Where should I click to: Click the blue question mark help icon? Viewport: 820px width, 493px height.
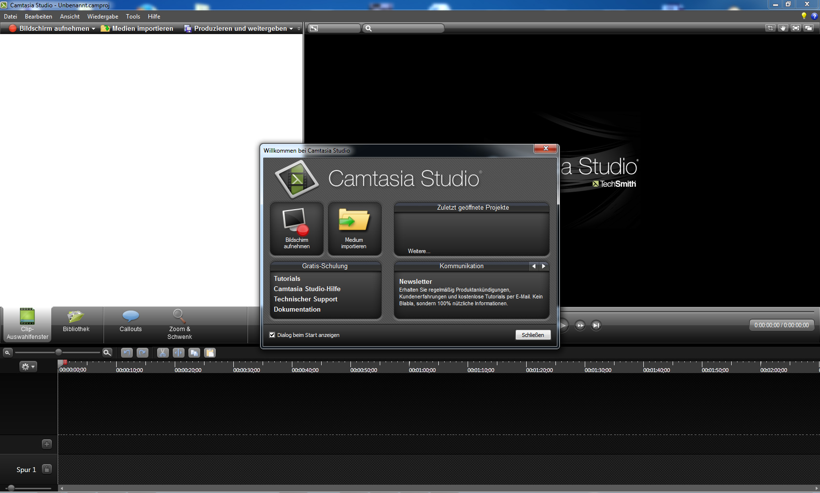coord(814,16)
